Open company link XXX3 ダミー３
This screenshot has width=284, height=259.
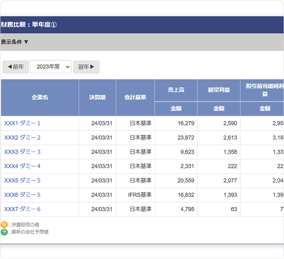[22, 152]
